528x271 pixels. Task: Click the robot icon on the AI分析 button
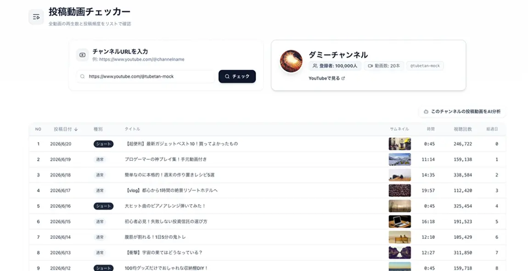pyautogui.click(x=426, y=112)
